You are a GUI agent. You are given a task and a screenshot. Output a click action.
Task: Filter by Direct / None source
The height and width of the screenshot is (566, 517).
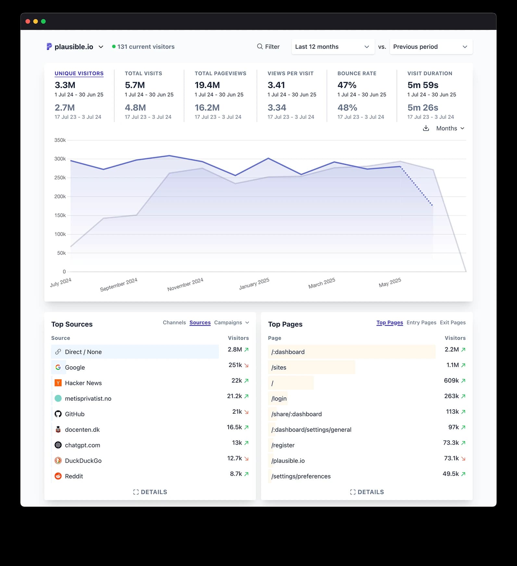click(83, 352)
